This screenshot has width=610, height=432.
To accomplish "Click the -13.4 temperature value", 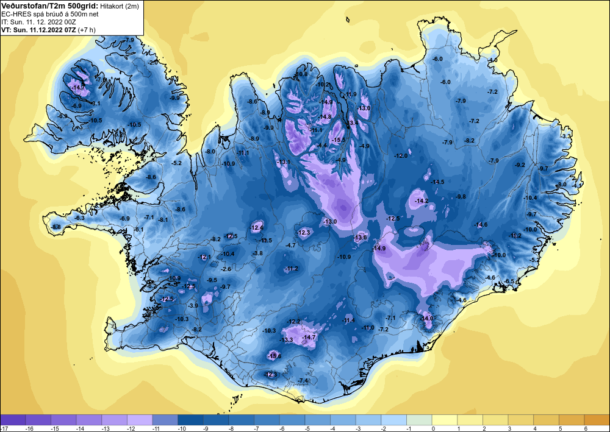I will 352,122.
